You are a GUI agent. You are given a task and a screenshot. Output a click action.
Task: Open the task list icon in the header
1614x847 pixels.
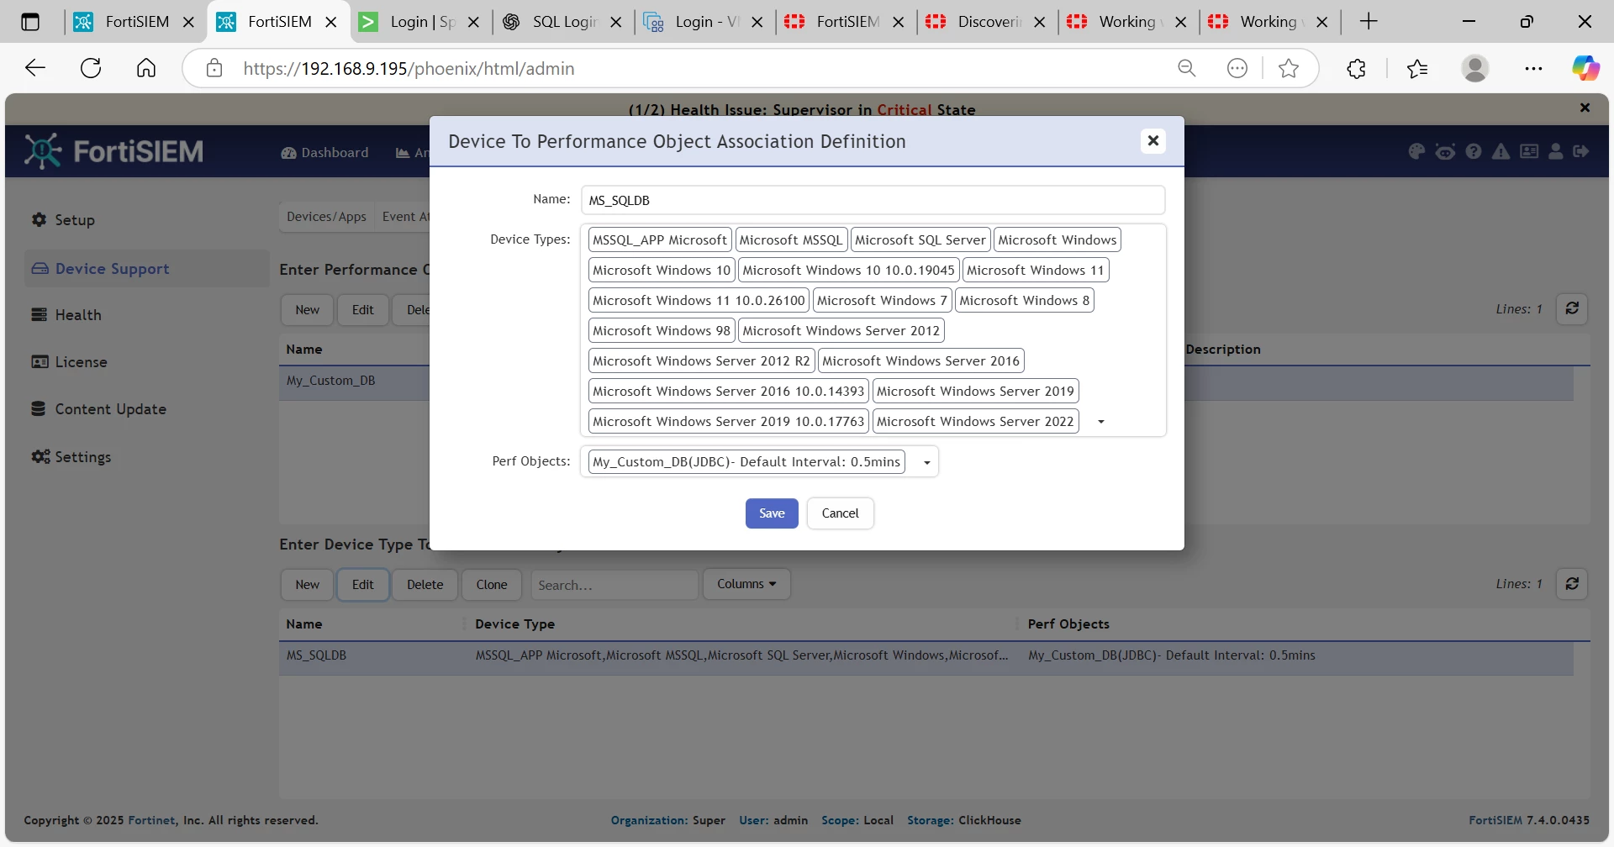tap(1529, 151)
